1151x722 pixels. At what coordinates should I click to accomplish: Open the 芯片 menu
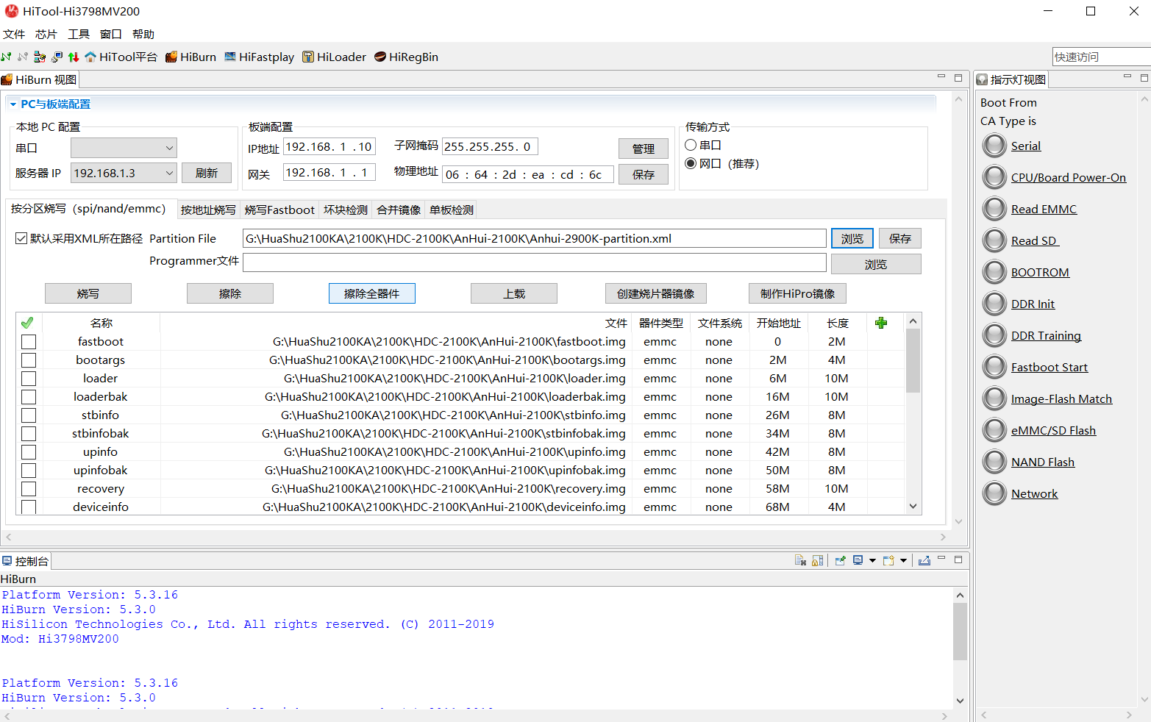[x=46, y=35]
